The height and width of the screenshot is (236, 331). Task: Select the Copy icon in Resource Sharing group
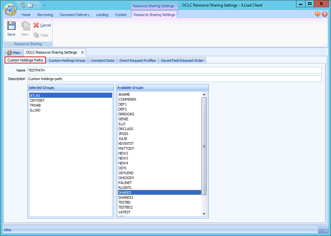(x=37, y=35)
